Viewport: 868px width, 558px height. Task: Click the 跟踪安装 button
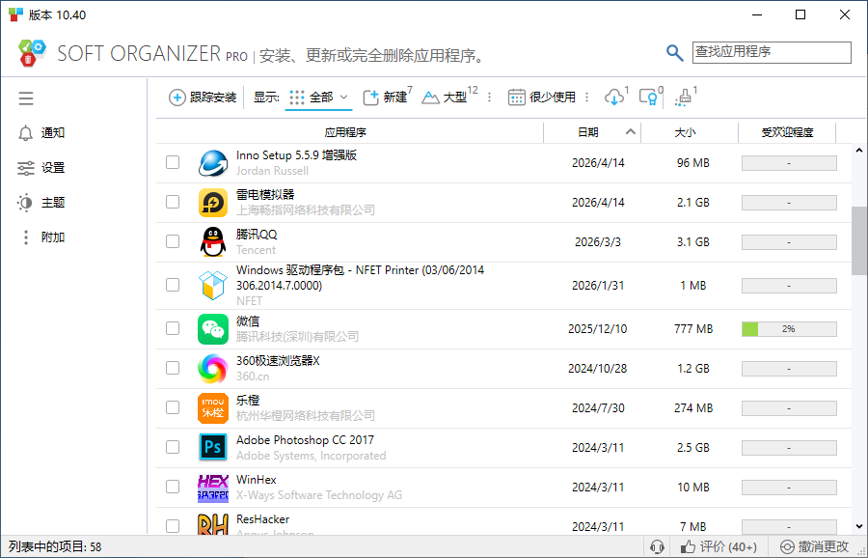point(203,98)
